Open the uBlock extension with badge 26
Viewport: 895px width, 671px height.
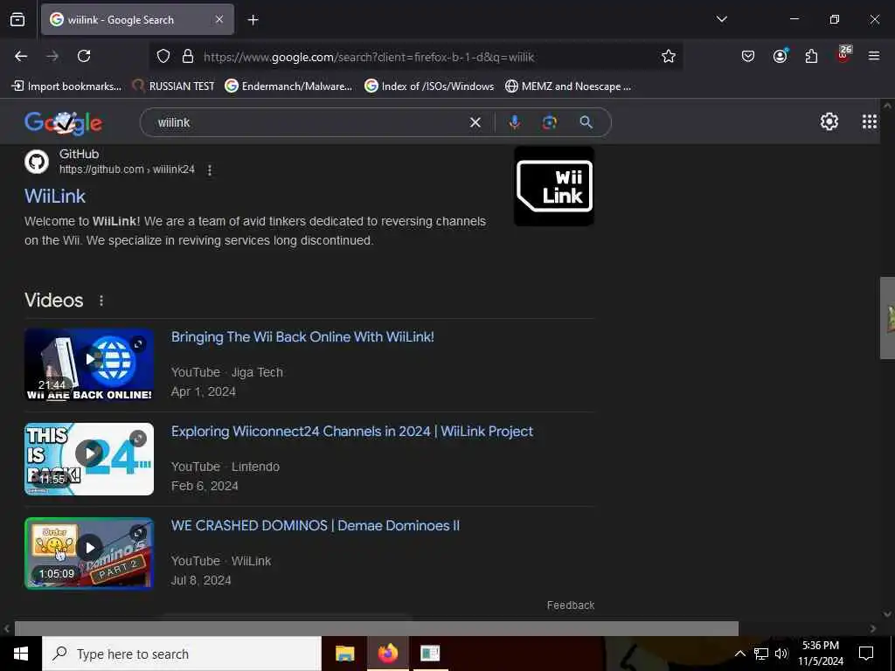click(x=843, y=55)
